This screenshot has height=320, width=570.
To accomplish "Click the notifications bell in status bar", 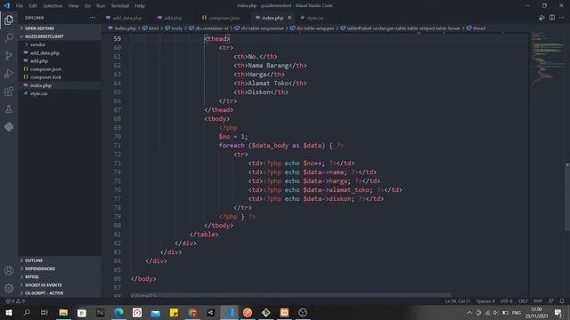I will [x=562, y=301].
